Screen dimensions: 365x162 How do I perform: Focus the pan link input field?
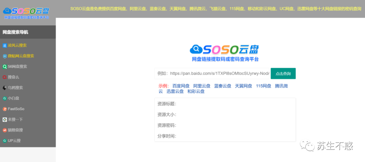pos(212,74)
